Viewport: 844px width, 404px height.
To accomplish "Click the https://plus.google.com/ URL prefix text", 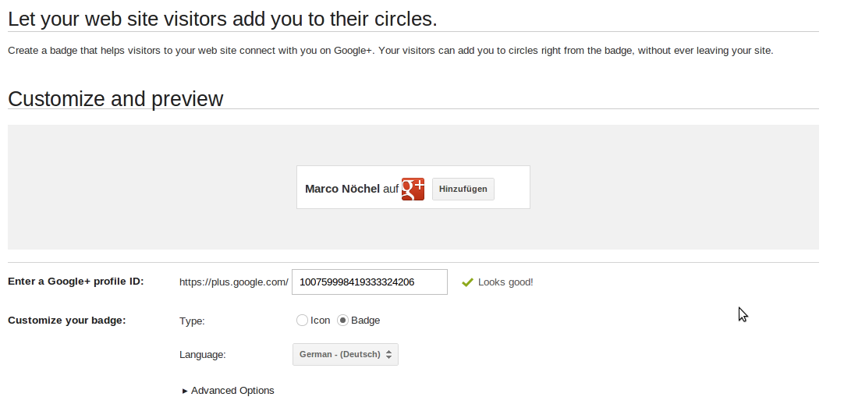I will click(234, 282).
